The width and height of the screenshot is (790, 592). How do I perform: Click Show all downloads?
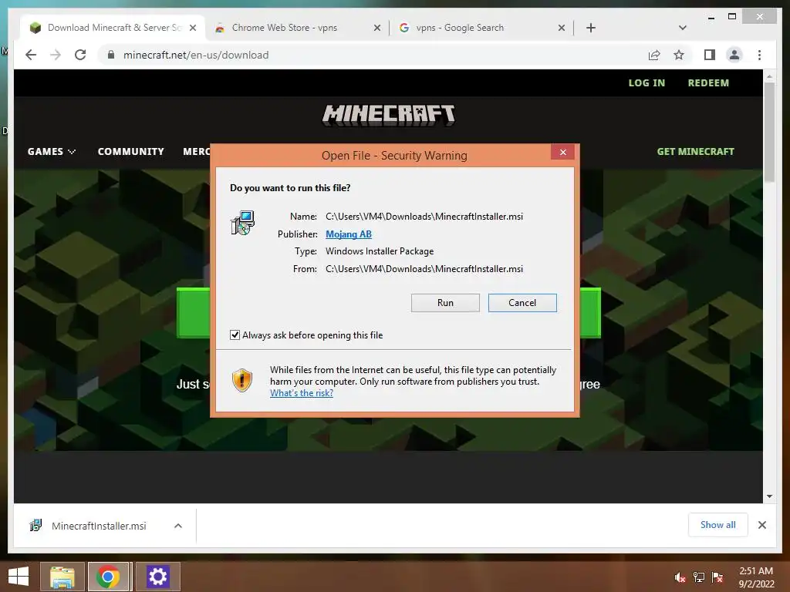pyautogui.click(x=718, y=525)
